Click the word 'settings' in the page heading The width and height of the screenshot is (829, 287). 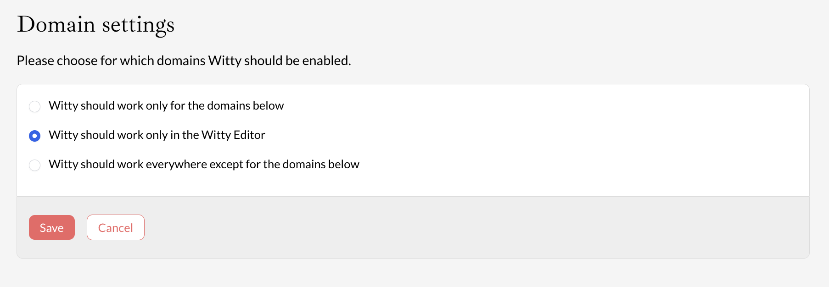click(138, 25)
